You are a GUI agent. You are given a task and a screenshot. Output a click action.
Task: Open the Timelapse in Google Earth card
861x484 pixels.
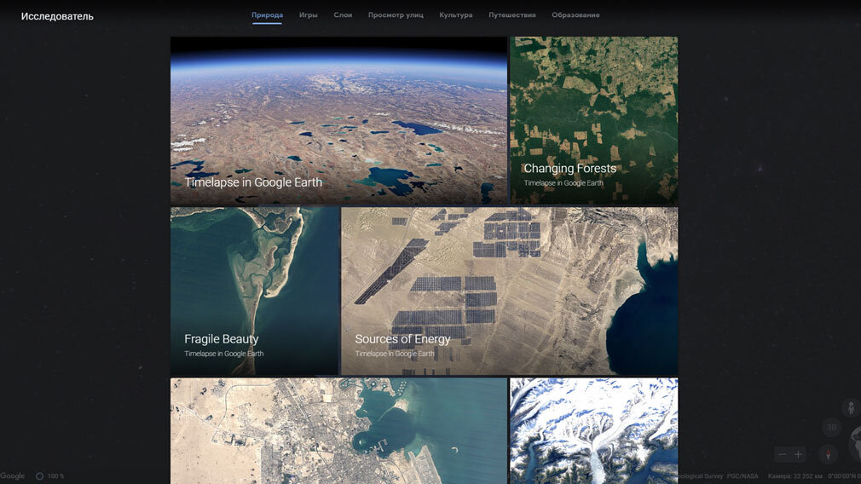click(x=338, y=121)
